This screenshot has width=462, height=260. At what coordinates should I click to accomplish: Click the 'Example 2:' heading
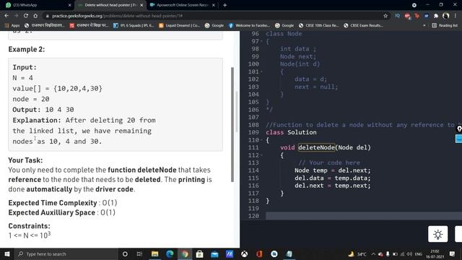tap(27, 49)
